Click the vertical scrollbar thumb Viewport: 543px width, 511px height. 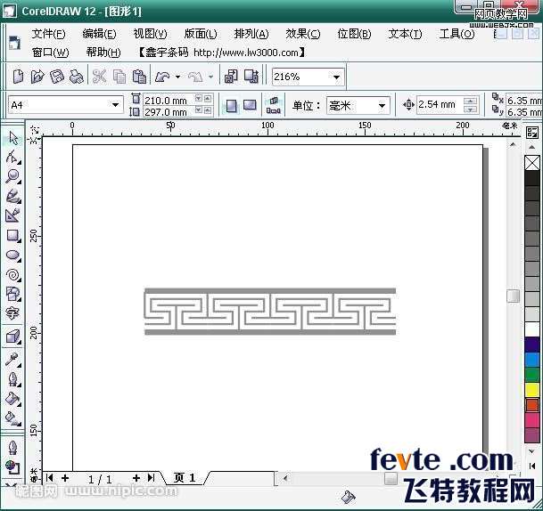pos(513,296)
